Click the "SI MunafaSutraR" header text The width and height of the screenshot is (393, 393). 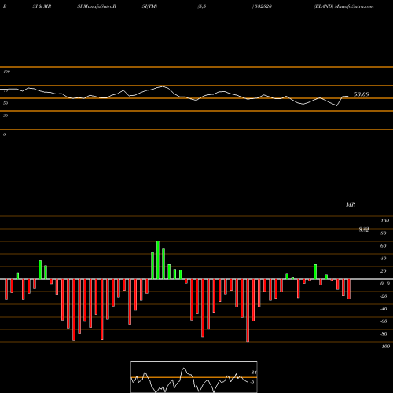point(97,6)
